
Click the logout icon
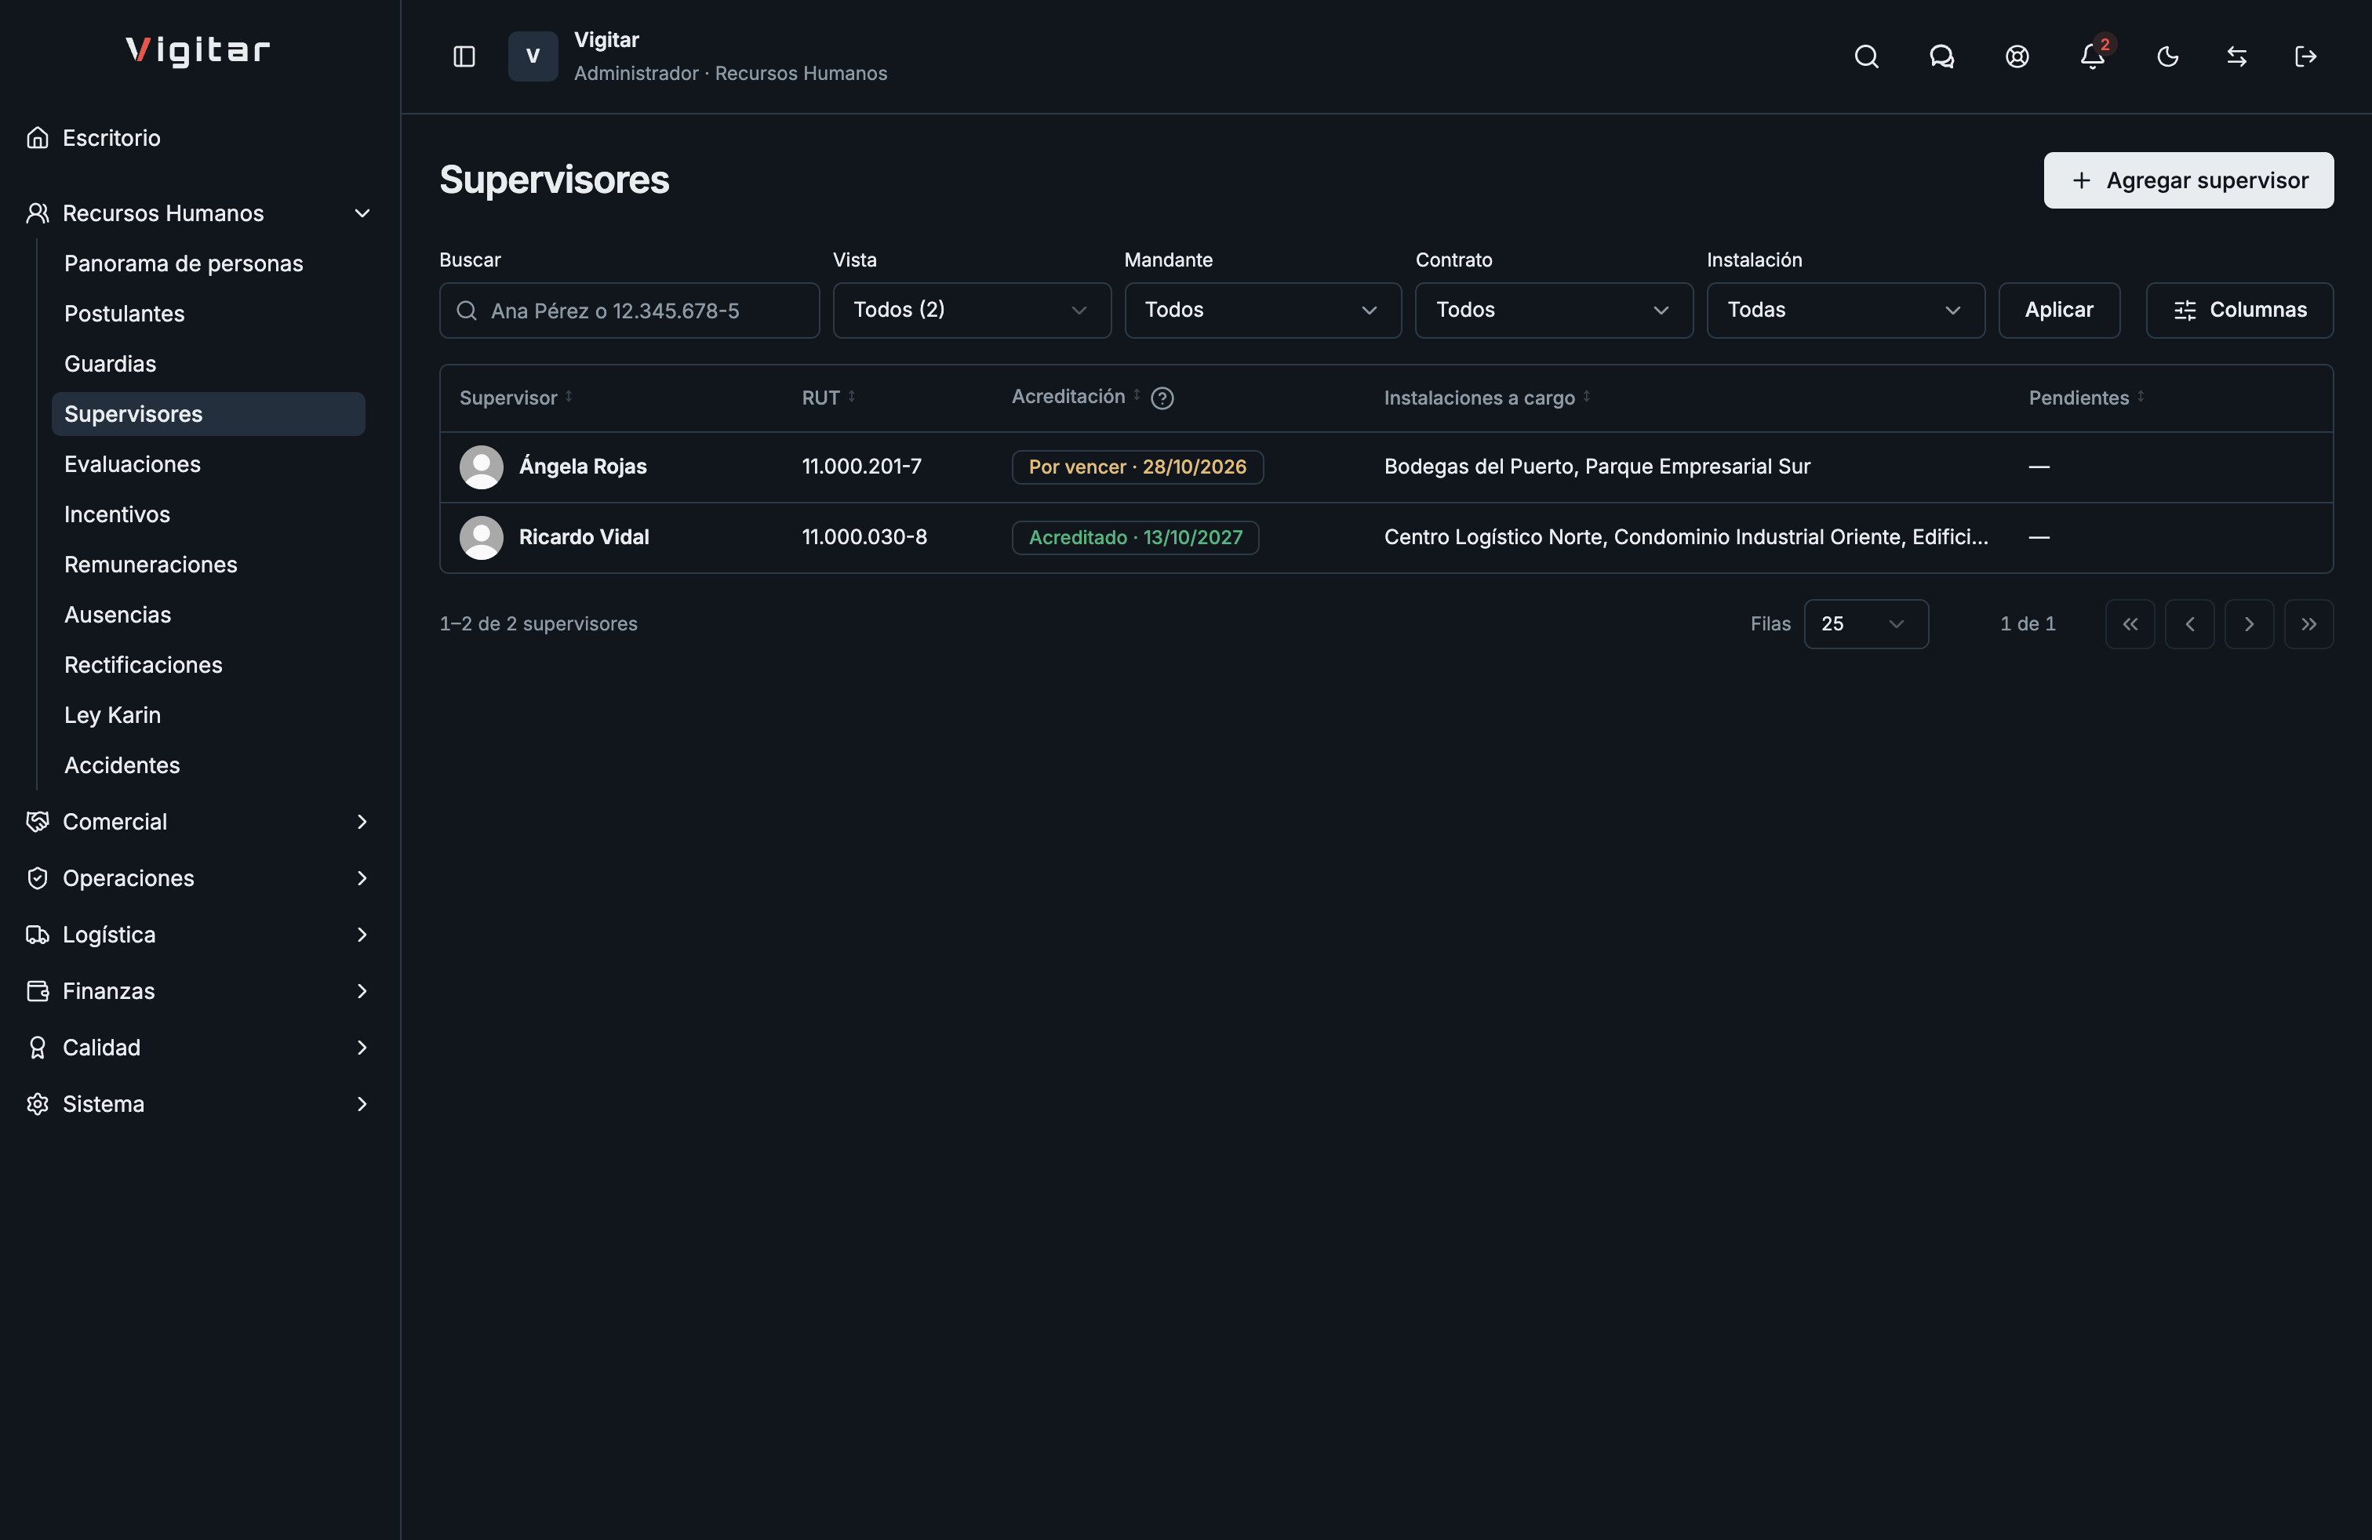pos(2305,56)
